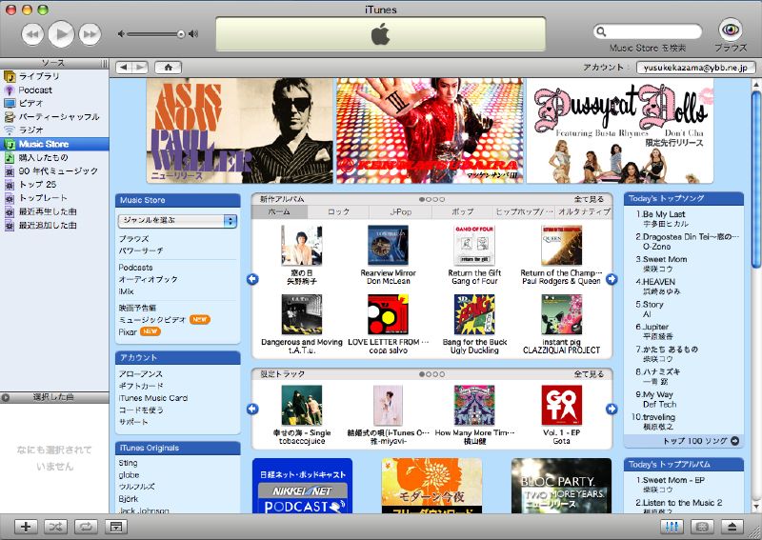Click the volume slider knob
The width and height of the screenshot is (762, 540).
point(181,34)
